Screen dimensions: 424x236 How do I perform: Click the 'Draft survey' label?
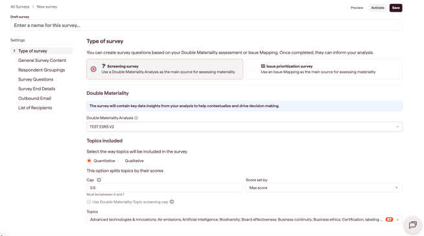pyautogui.click(x=20, y=17)
